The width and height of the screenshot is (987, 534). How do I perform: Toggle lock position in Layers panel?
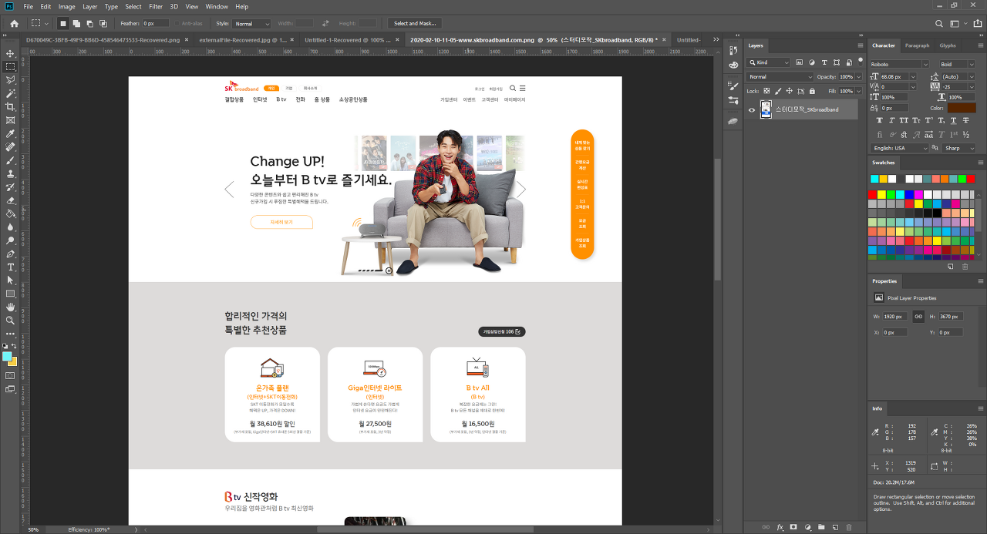(x=789, y=91)
